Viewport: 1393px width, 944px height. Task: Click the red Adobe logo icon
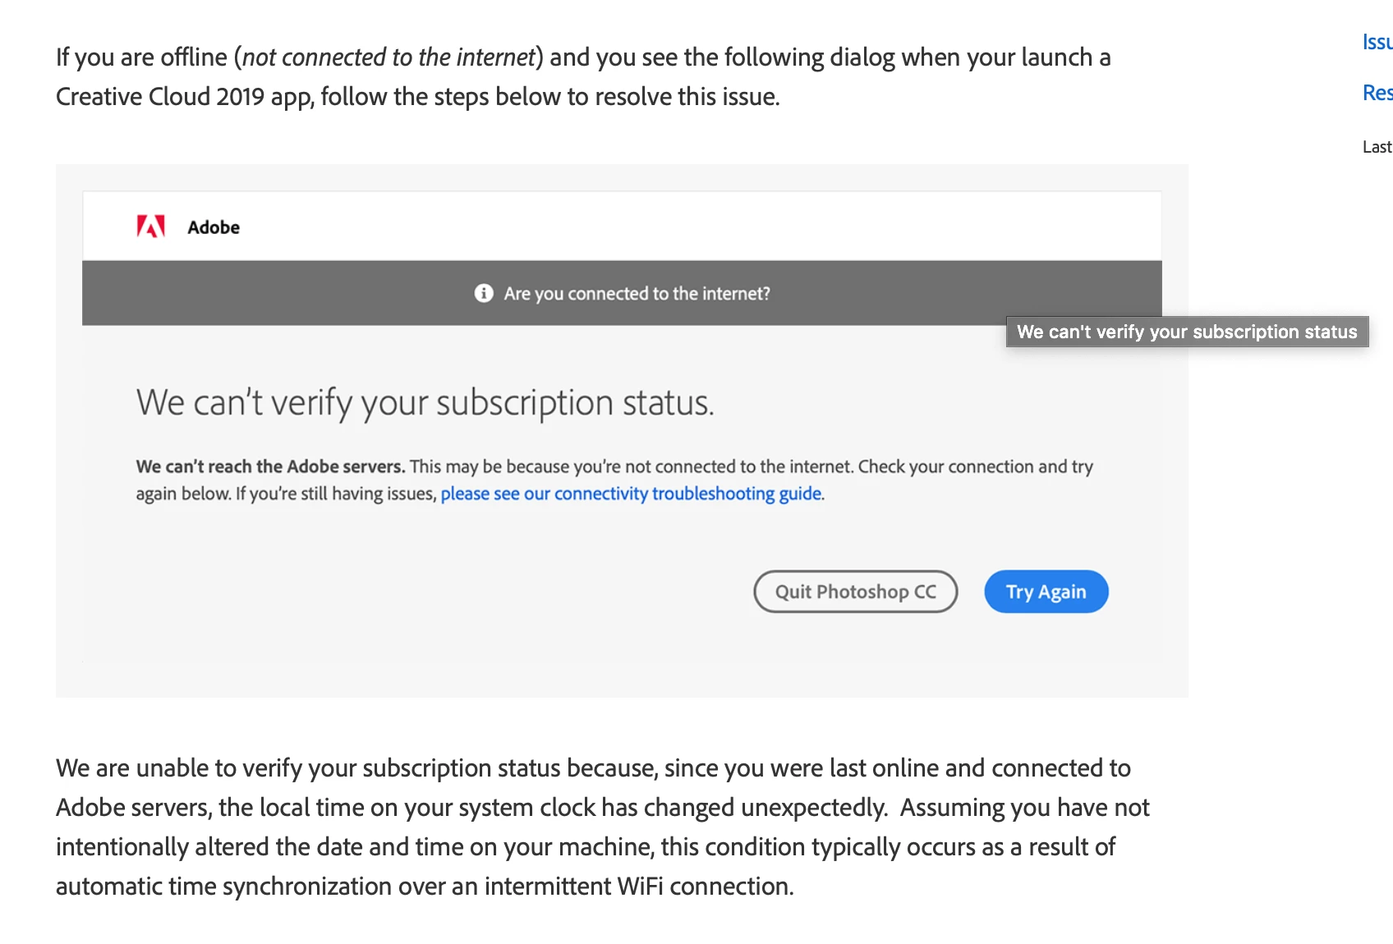pos(151,227)
